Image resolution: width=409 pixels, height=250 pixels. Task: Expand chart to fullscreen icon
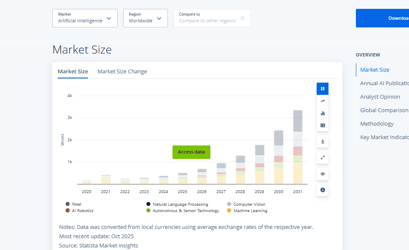click(x=323, y=158)
